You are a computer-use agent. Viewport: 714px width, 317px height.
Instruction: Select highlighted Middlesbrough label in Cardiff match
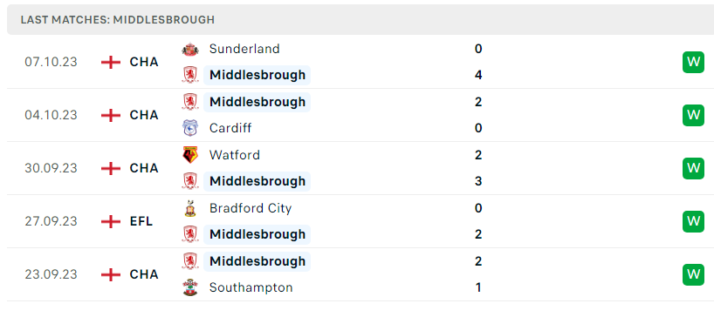click(257, 102)
